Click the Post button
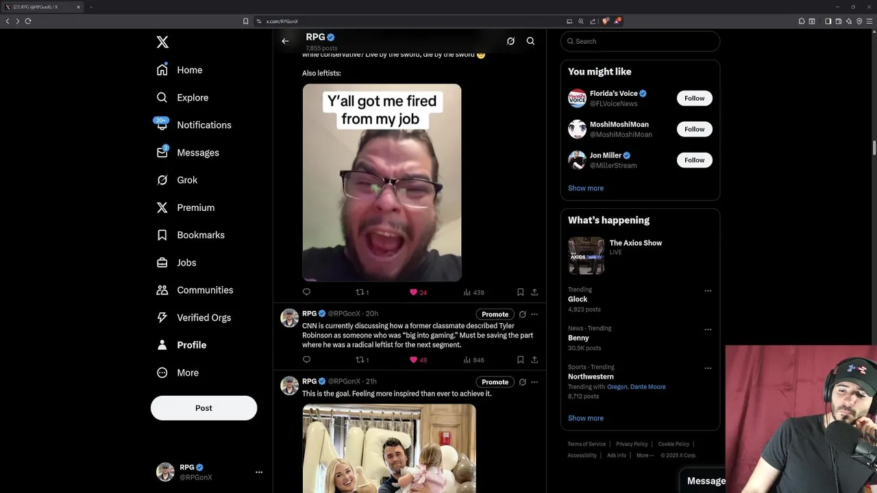877x493 pixels. (x=203, y=408)
